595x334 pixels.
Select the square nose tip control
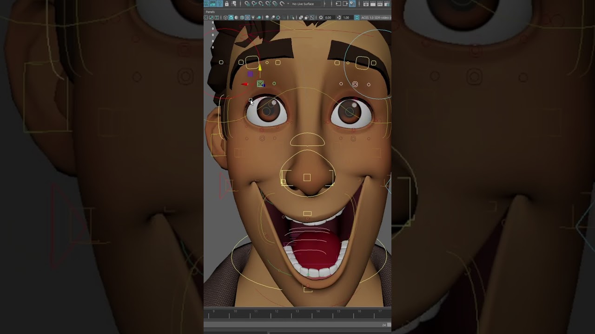click(x=307, y=177)
